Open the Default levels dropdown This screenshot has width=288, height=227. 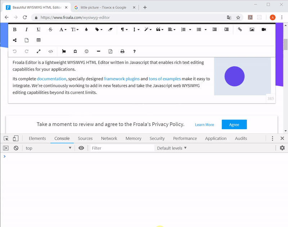[172, 148]
